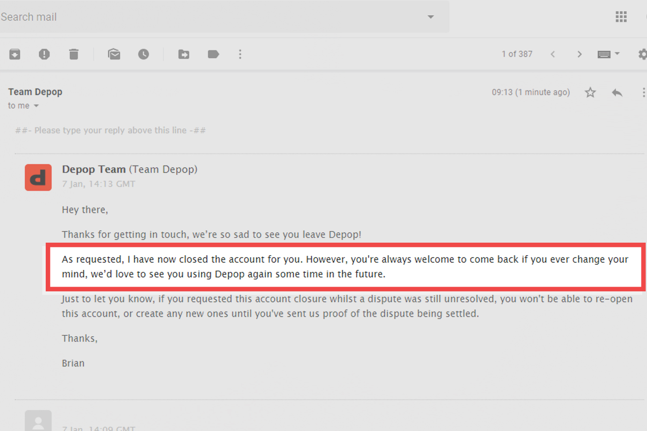Open more actions for this message
647x431 pixels.
click(x=644, y=92)
